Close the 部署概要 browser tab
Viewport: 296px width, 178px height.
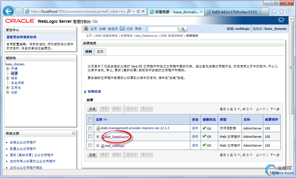click(x=201, y=12)
